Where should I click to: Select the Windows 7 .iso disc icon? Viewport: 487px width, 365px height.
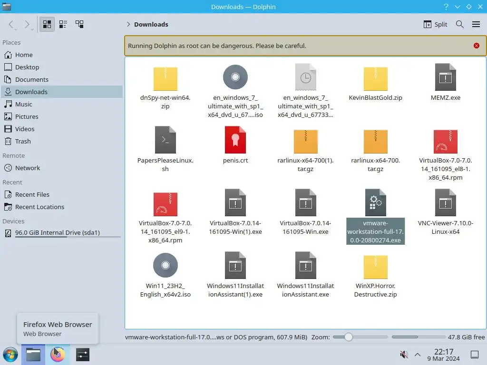pos(235,77)
